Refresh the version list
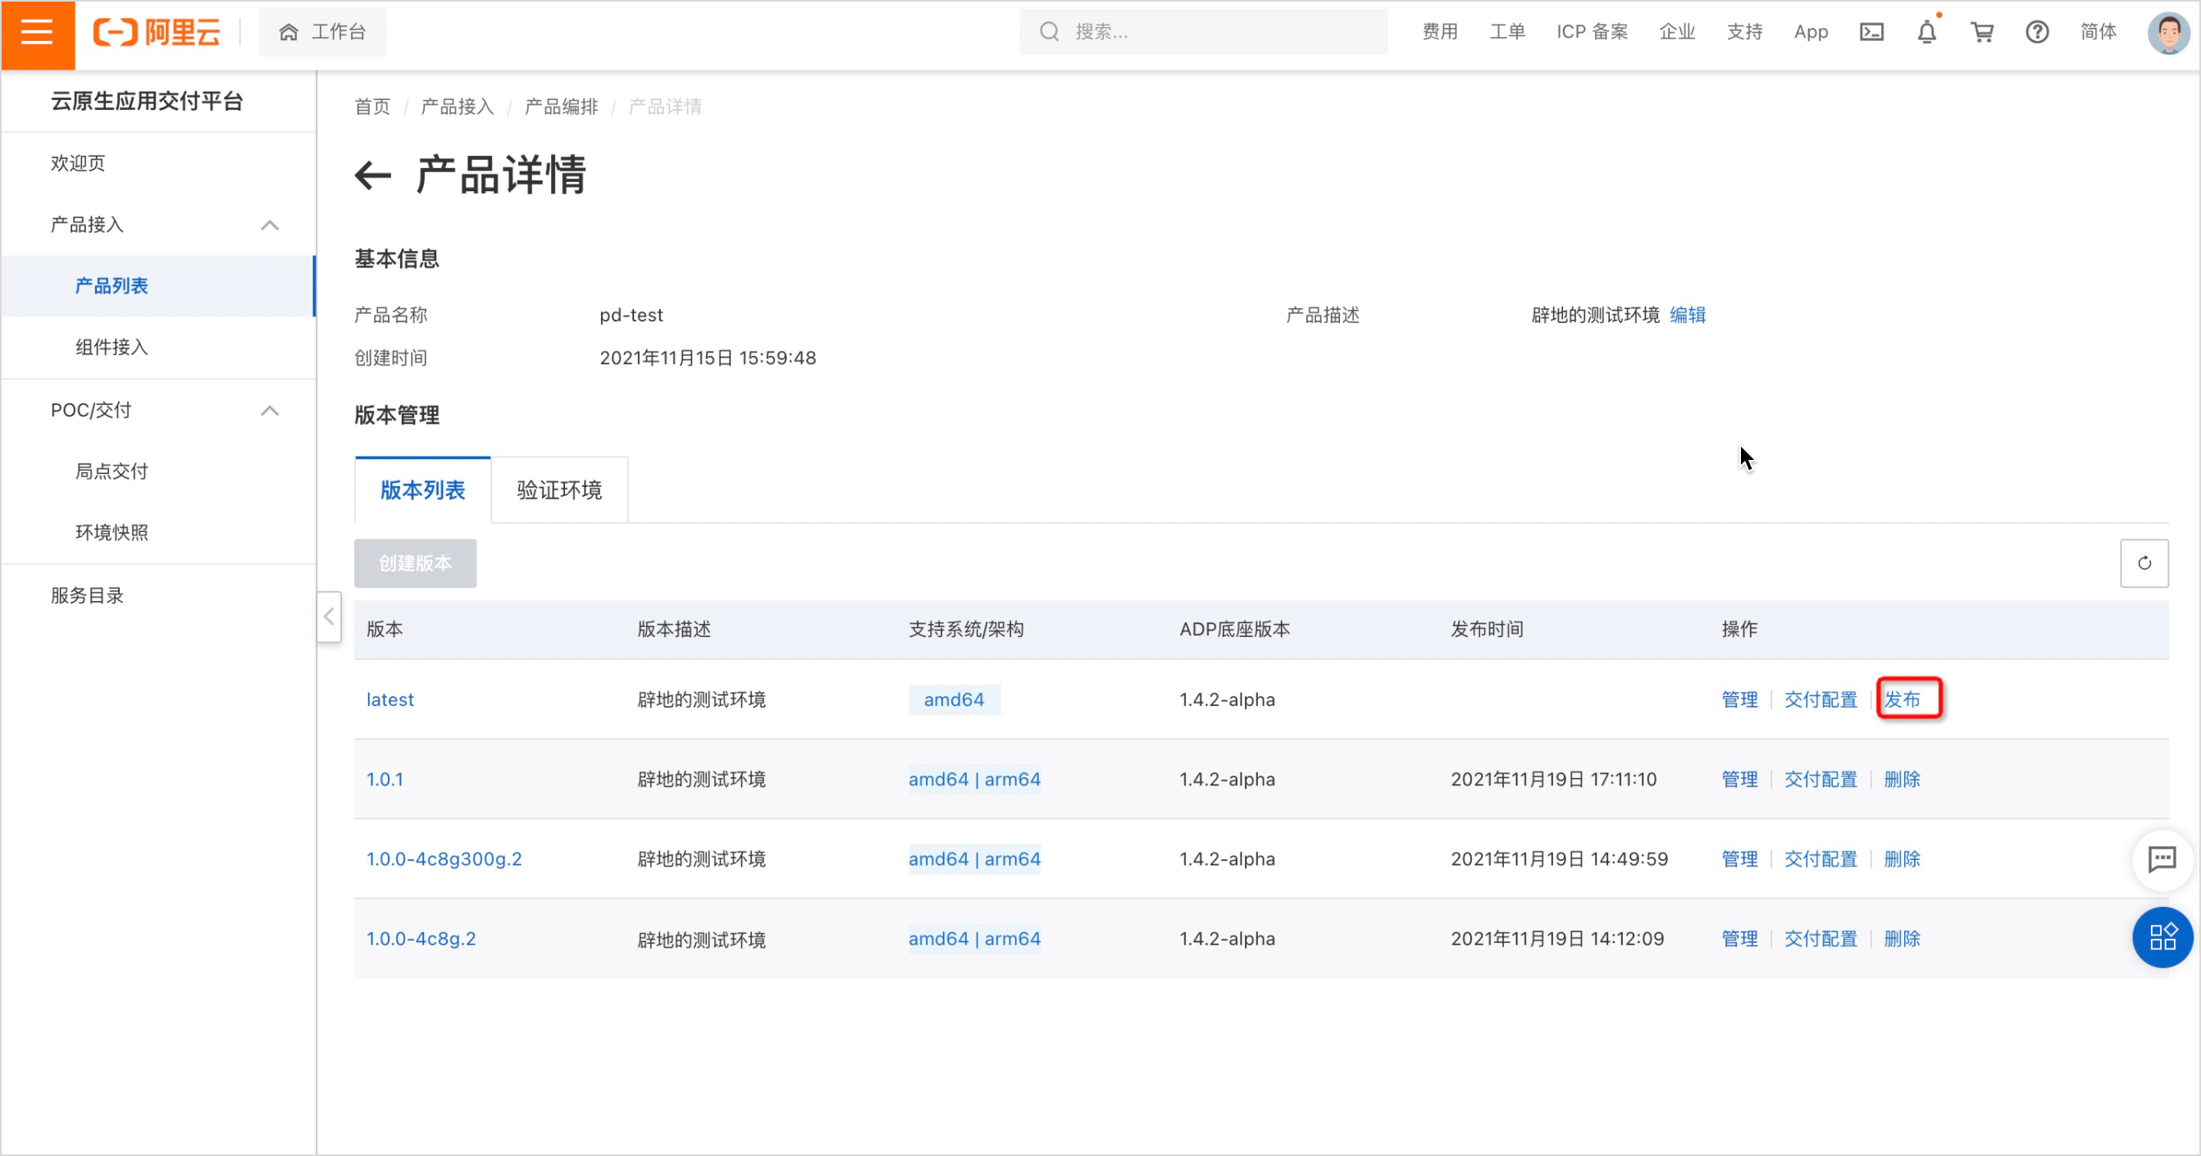The height and width of the screenshot is (1156, 2201). (2144, 563)
